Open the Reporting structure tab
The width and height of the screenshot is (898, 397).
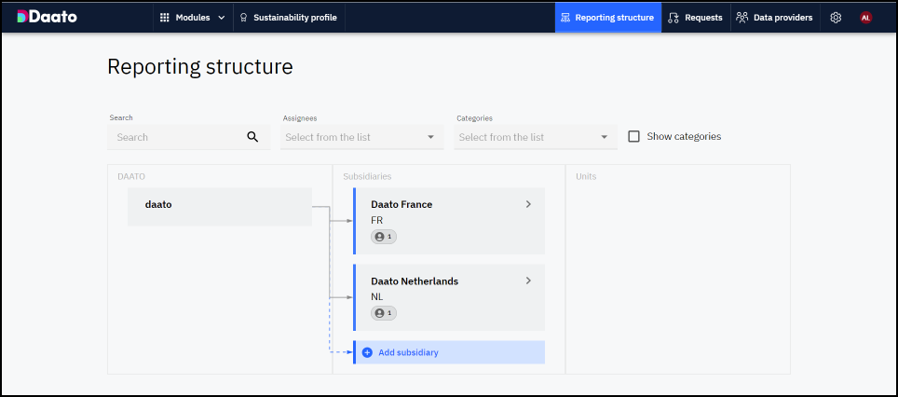pos(607,18)
